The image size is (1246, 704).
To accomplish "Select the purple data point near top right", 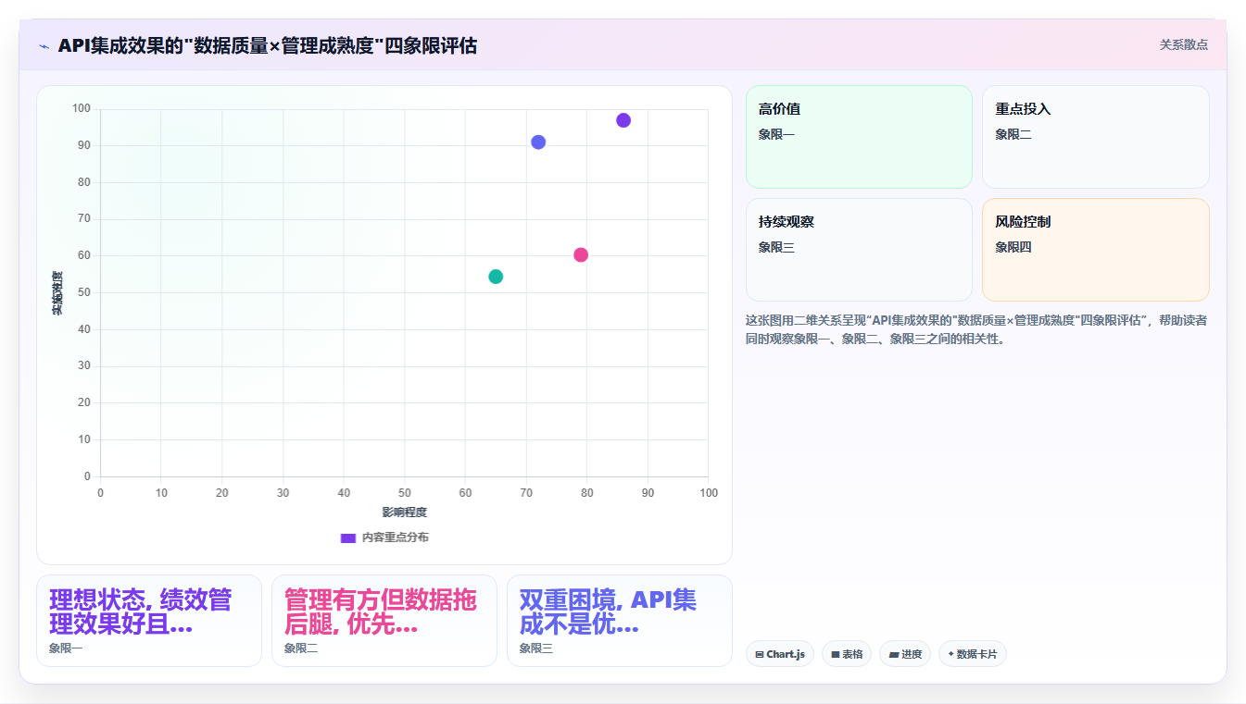I will [x=623, y=120].
